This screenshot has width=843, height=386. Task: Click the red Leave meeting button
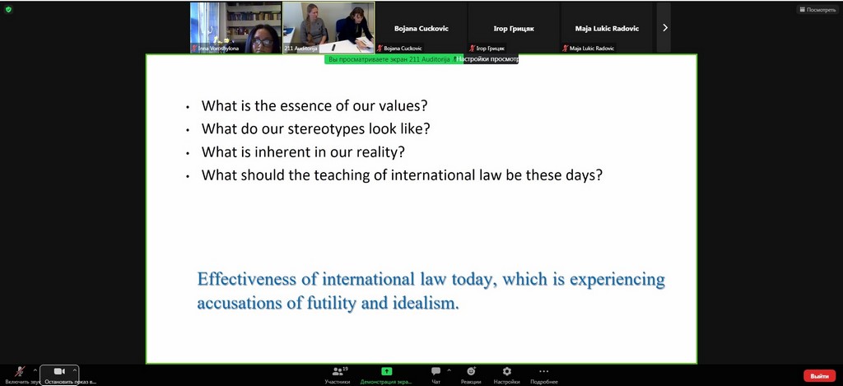coord(819,375)
